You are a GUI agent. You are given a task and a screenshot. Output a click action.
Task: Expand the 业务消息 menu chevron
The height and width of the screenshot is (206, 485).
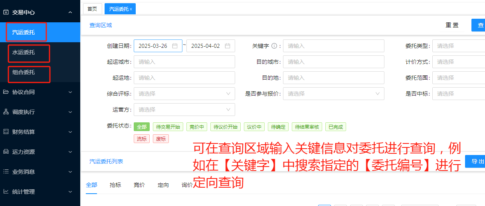click(70, 172)
